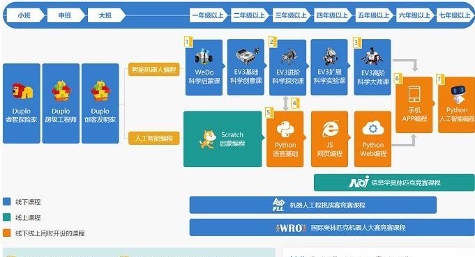Viewport: 475px width, 257px height.
Task: Click the Duplo 睿智探险家 label
Action: 21,115
